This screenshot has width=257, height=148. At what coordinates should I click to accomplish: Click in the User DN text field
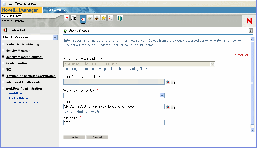114,107
